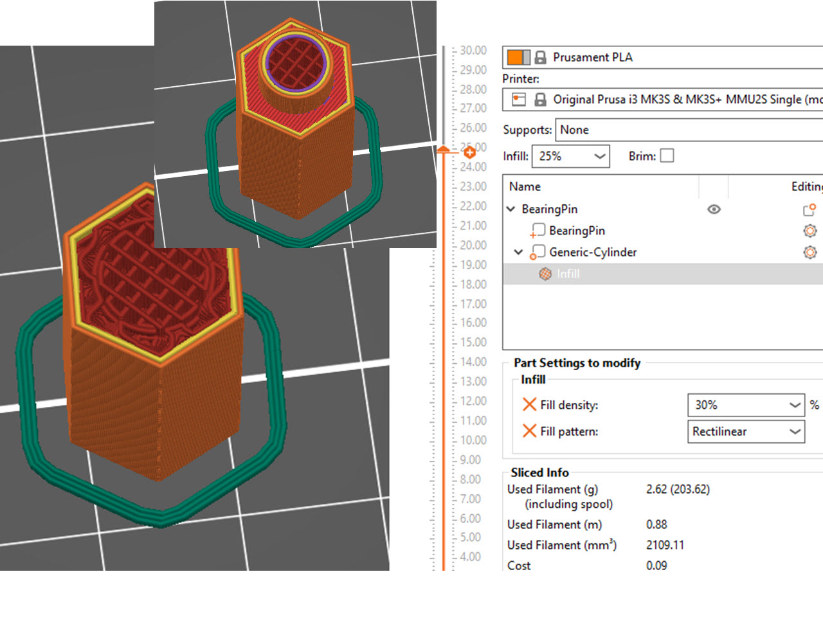Click the Used Filament (g) value 2.62

pos(656,489)
